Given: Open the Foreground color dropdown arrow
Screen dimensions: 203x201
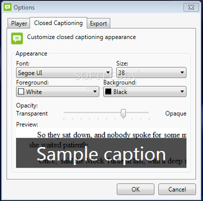Looking at the screenshot, I should (x=95, y=91).
